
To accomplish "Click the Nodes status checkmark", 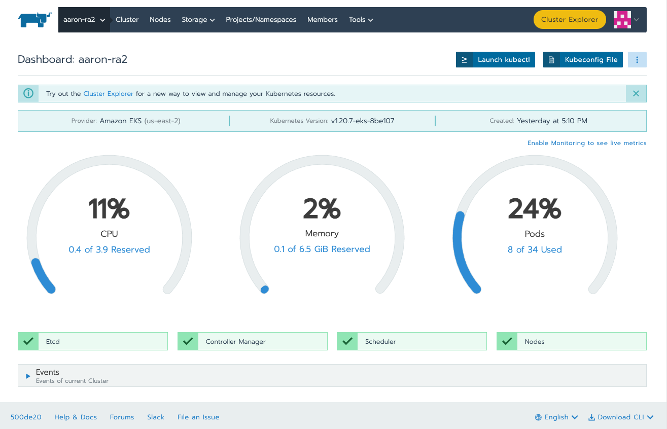I will (x=507, y=341).
